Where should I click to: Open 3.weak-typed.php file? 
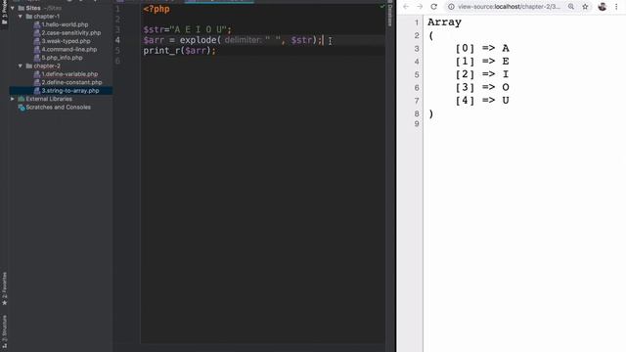coord(66,41)
